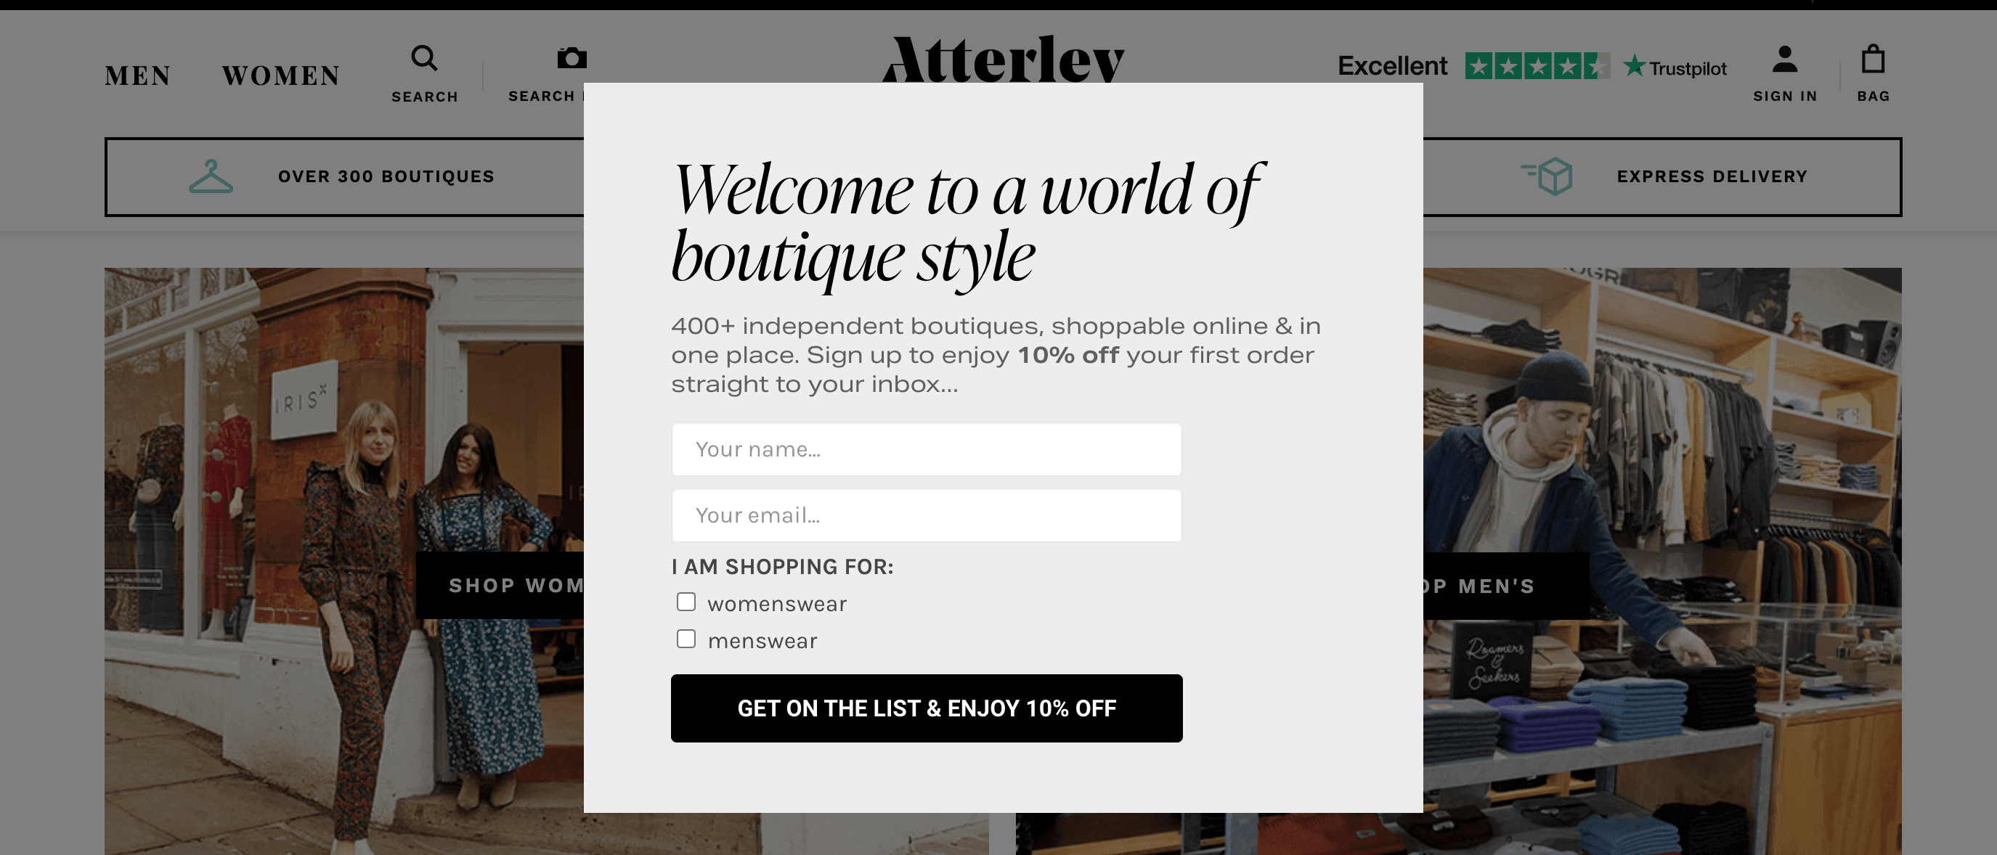
Task: Focus the Your name field
Action: pos(927,449)
